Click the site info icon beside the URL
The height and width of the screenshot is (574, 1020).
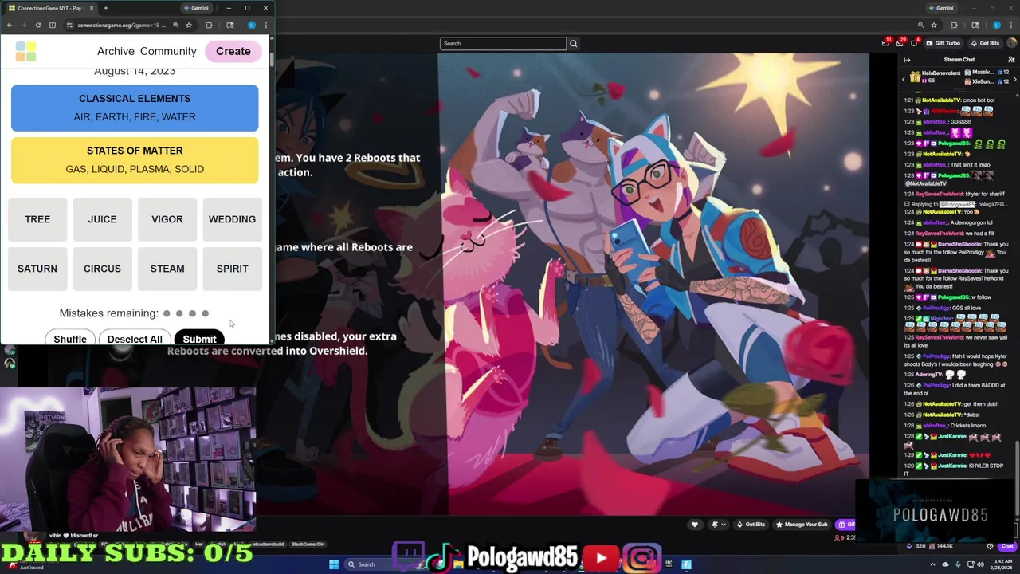point(69,25)
